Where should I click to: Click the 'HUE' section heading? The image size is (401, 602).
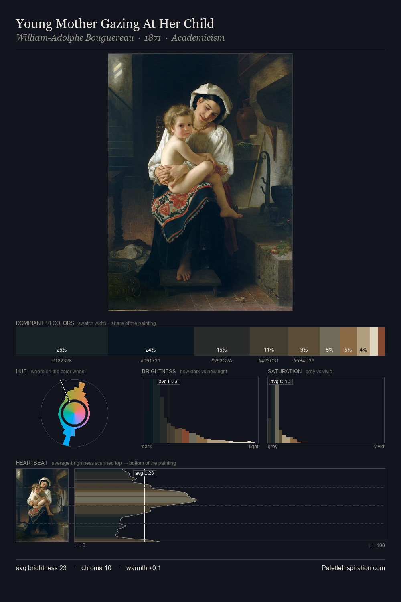[x=21, y=371]
